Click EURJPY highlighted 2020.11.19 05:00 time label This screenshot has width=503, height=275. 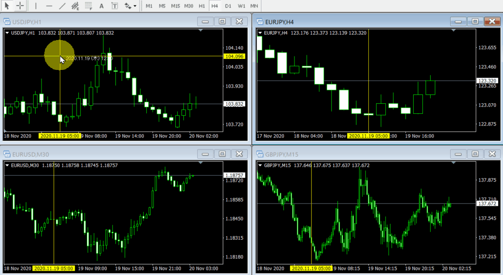coord(369,136)
